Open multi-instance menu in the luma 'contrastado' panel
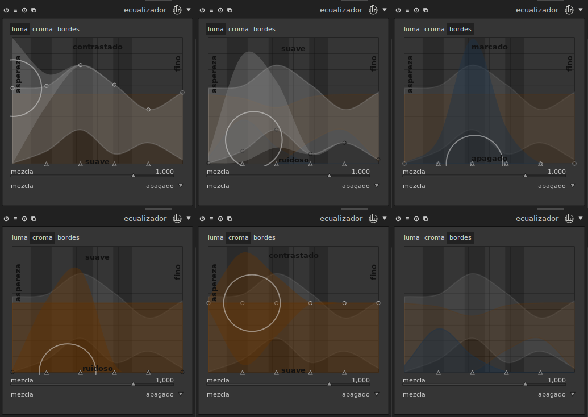 coord(34,10)
